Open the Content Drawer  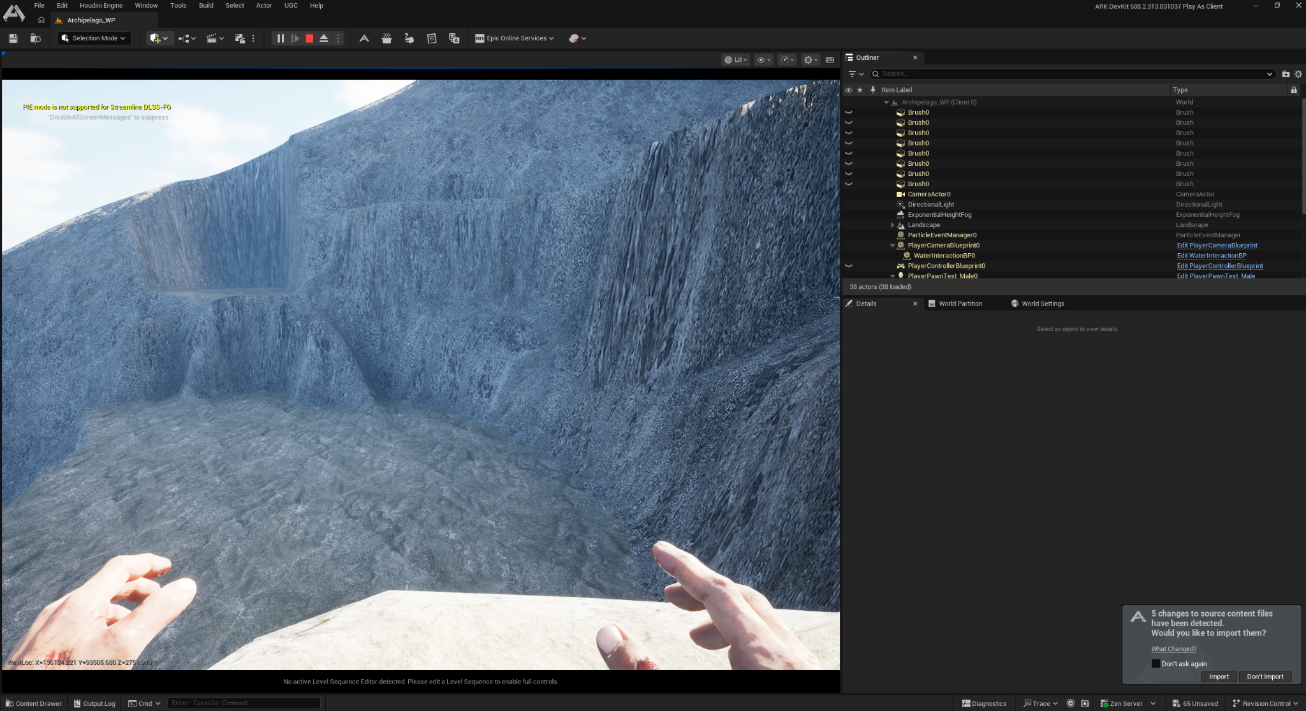click(x=34, y=703)
